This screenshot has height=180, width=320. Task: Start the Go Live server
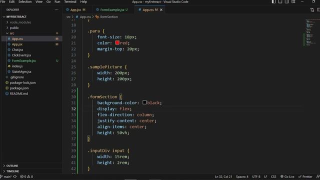[287, 176]
